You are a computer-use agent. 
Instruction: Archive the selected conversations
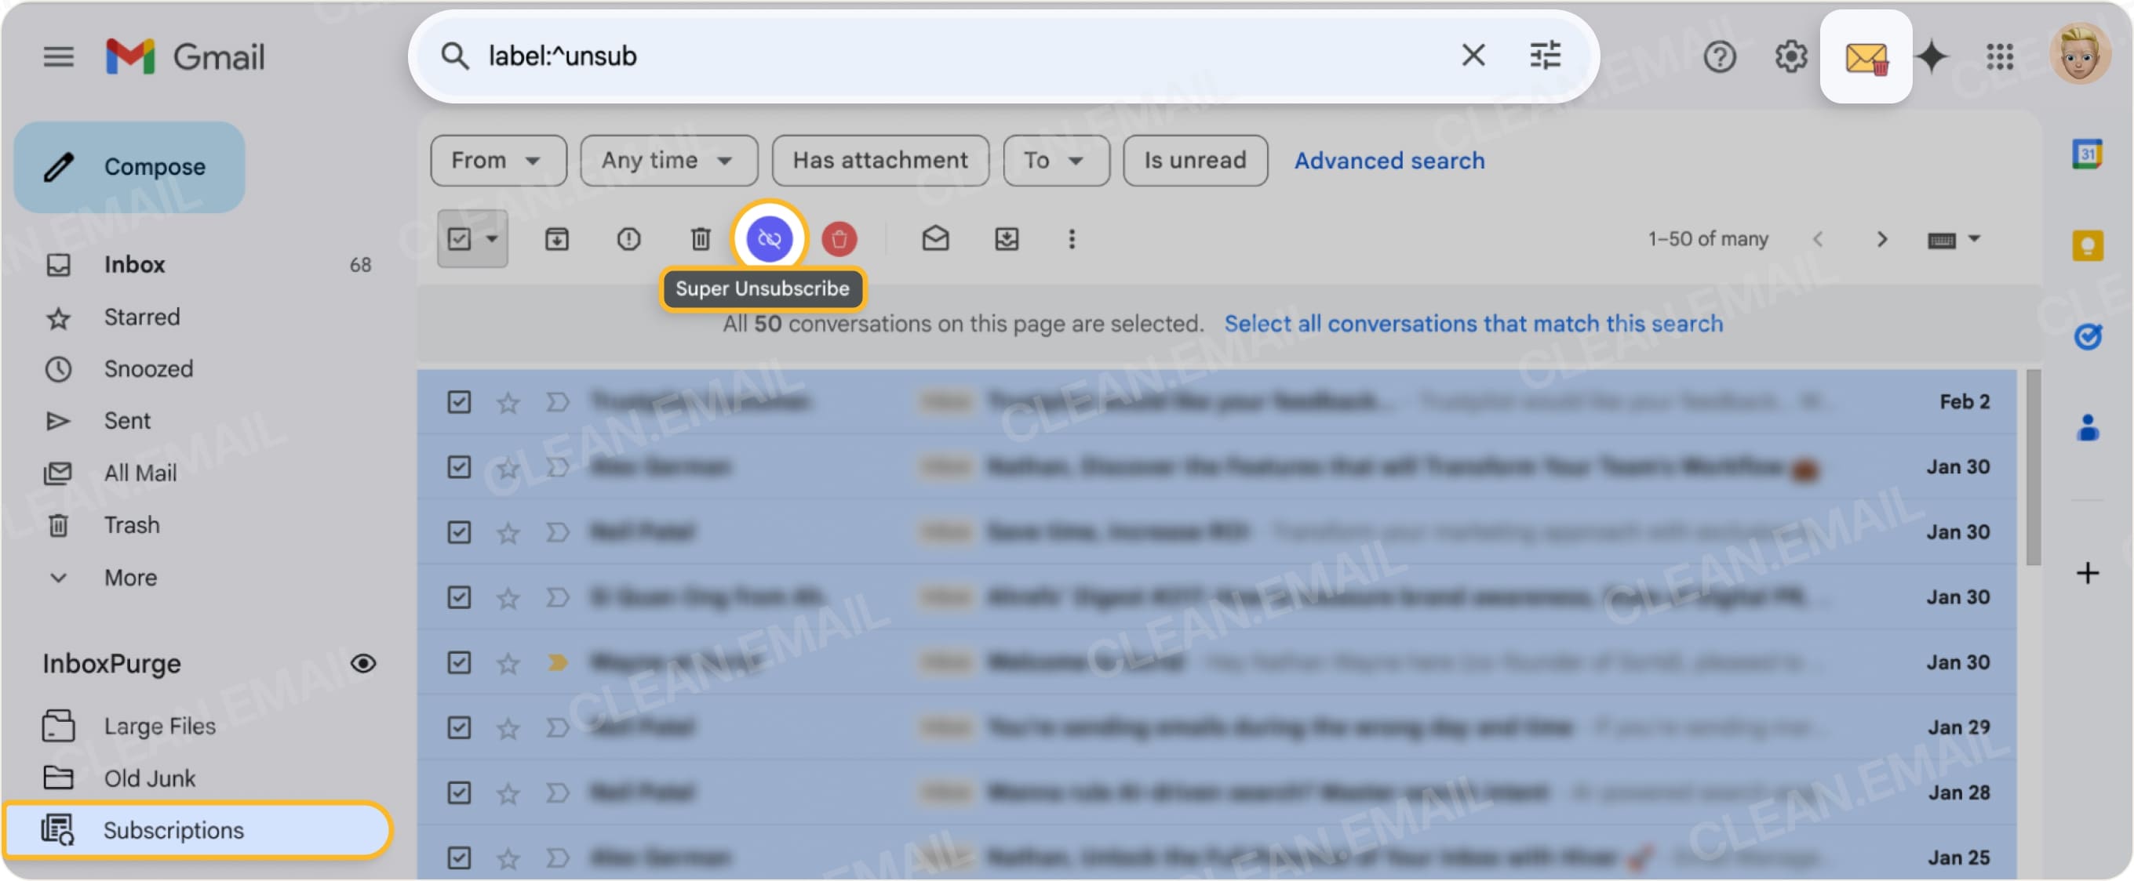558,238
